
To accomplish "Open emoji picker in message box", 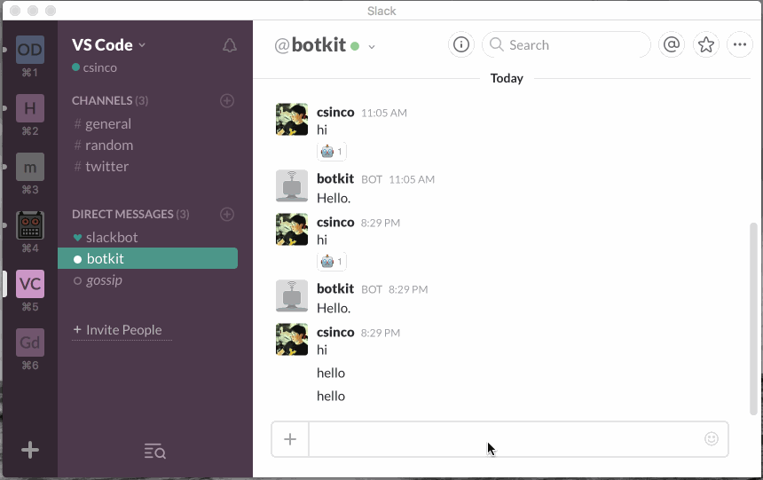I will [x=712, y=438].
